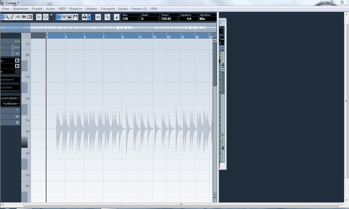Open the Projekt menu
The height and width of the screenshot is (209, 349).
pos(37,9)
